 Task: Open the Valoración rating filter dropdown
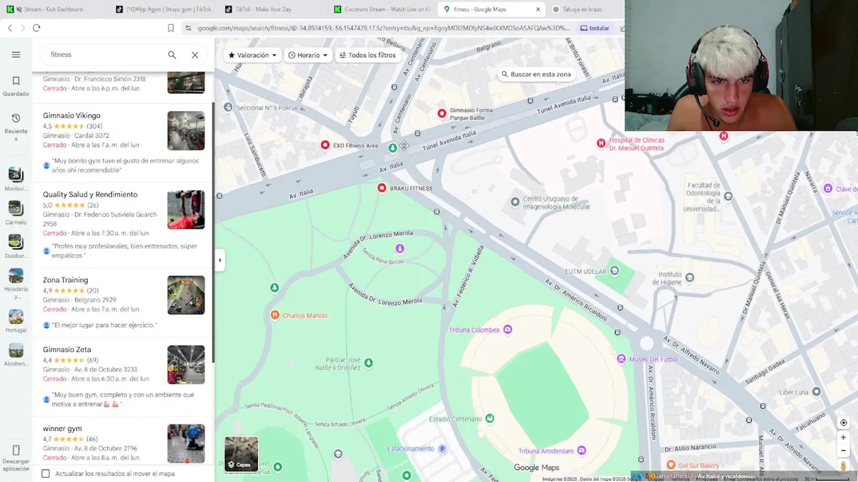click(252, 55)
